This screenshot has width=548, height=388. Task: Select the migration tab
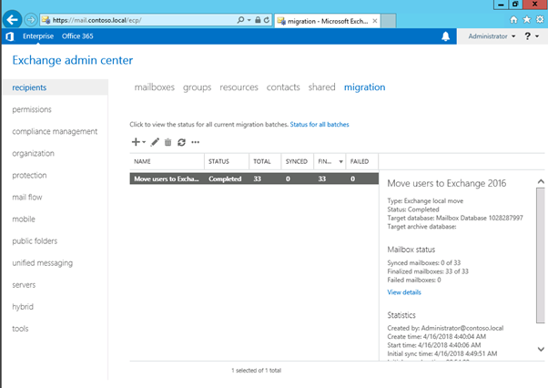point(364,87)
